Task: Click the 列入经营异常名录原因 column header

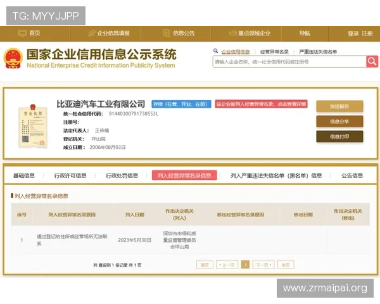Action: click(x=72, y=215)
